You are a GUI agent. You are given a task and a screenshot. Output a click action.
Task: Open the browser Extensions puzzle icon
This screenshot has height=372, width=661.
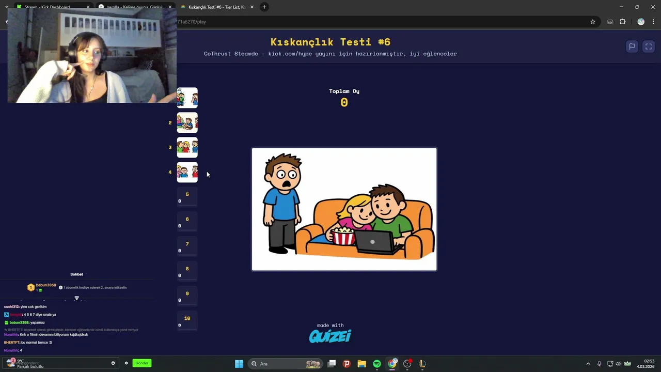[622, 22]
